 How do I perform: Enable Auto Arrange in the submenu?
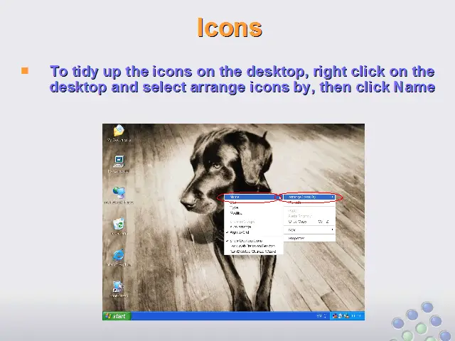(x=242, y=227)
